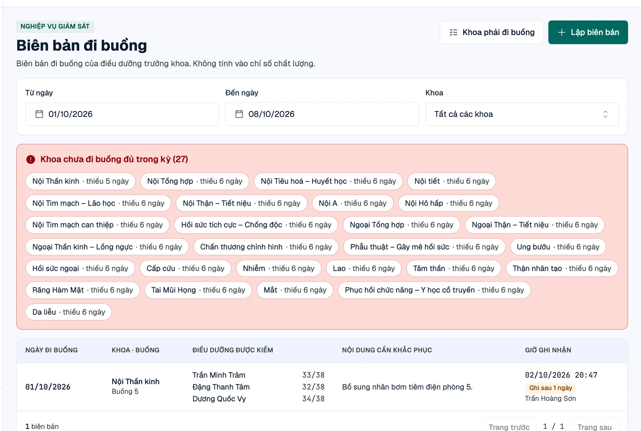Select the Tâm thần chip

point(454,268)
